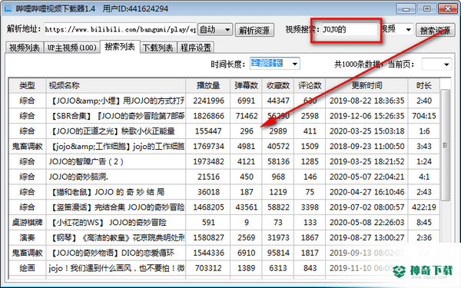The image size is (461, 288).
Task: Click the 时长 column header
Action: [x=423, y=85]
